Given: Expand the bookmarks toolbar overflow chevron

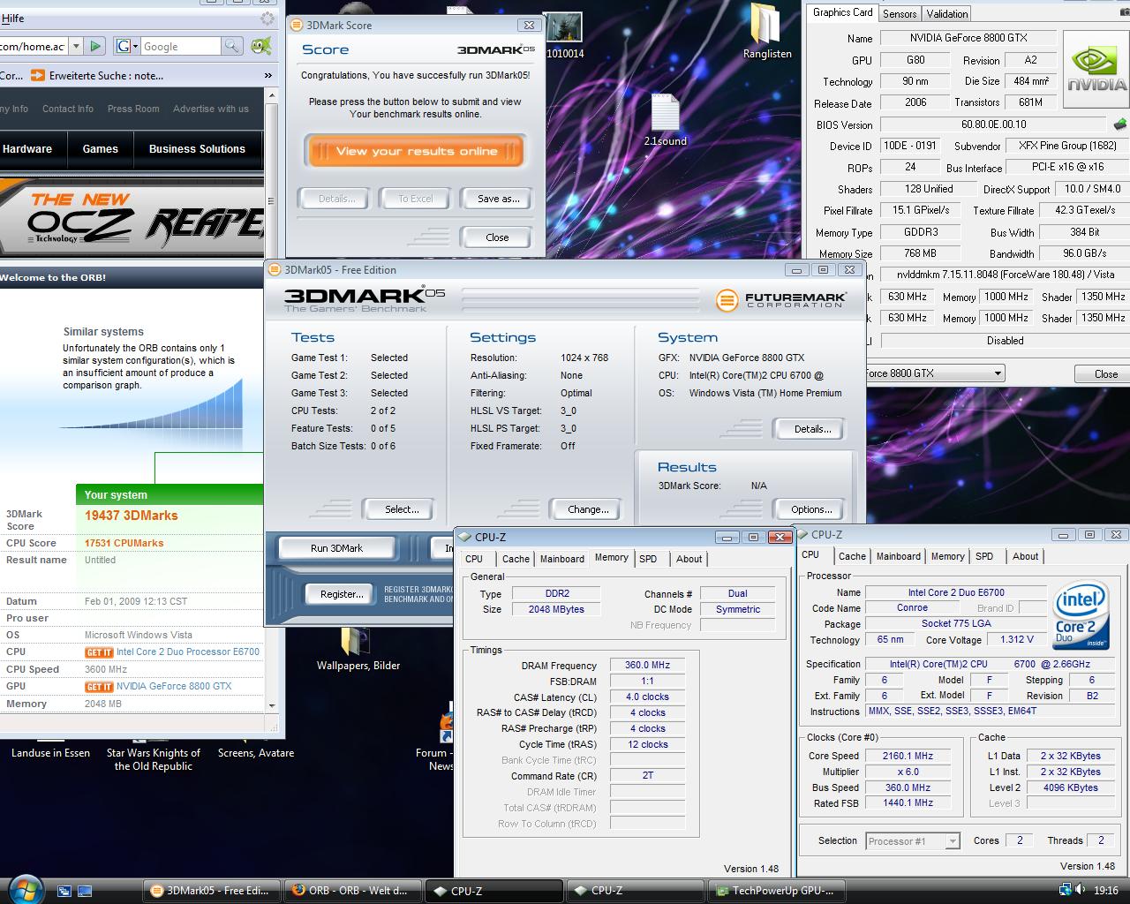Looking at the screenshot, I should 268,76.
